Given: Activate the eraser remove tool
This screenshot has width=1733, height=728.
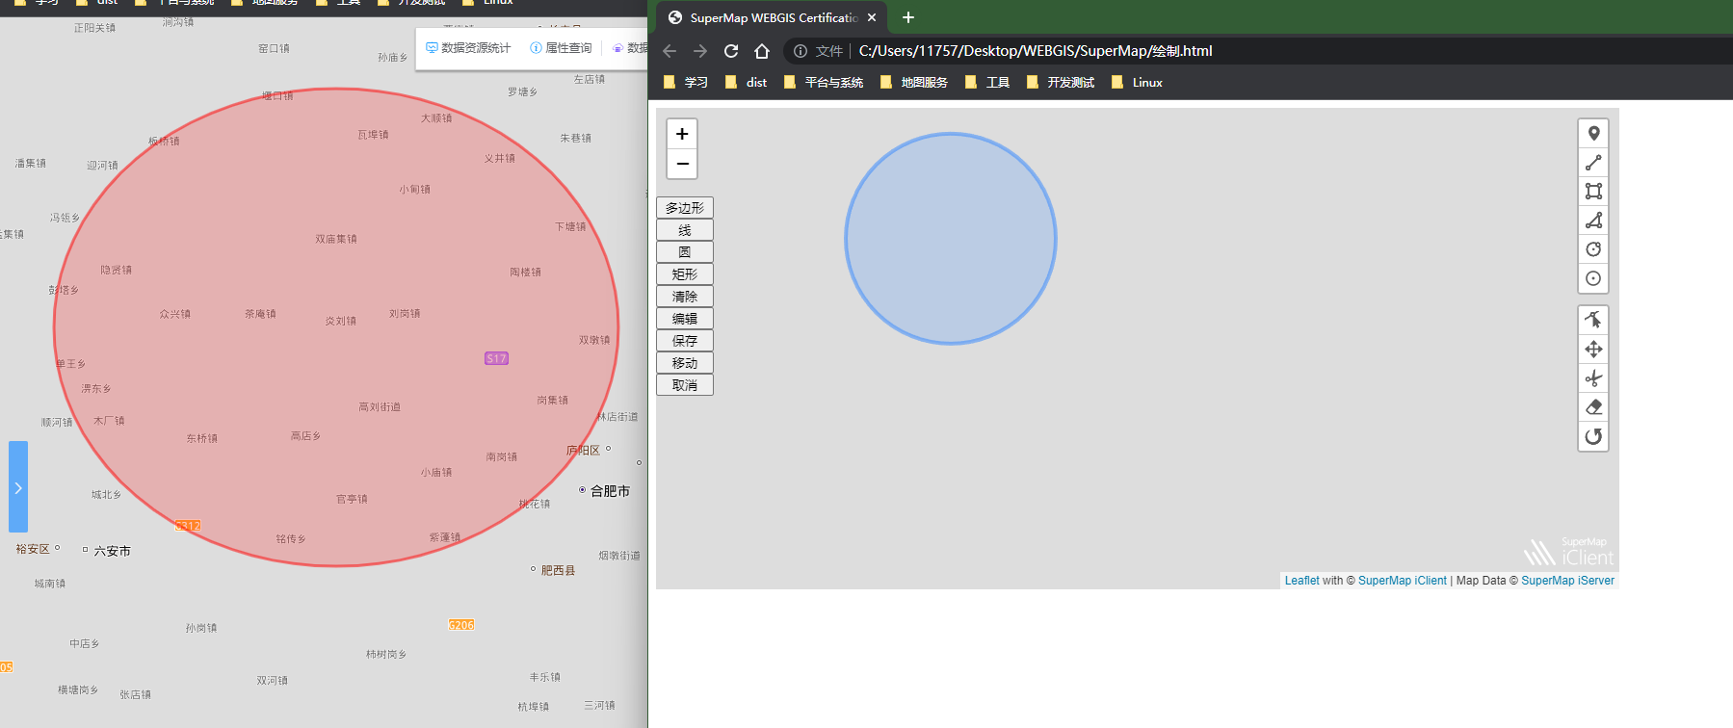Looking at the screenshot, I should (1593, 407).
